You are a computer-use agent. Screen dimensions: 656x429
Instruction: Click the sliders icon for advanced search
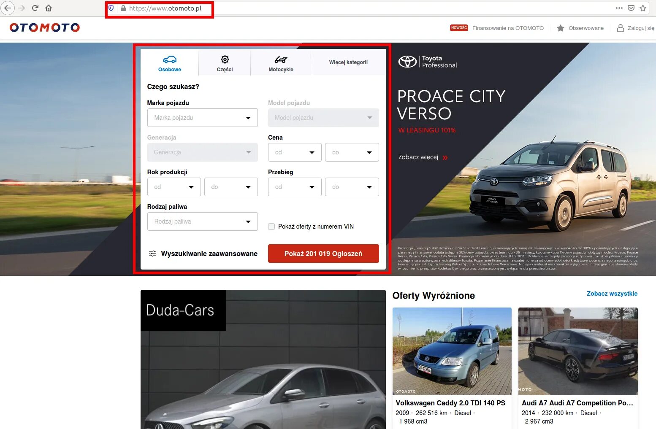point(152,254)
